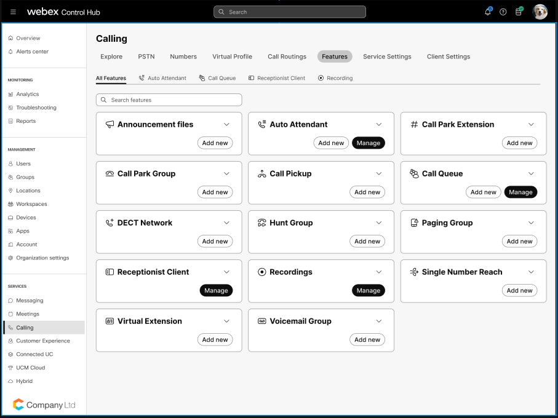Viewport: 558px width, 418px height.
Task: Click the Paging Group icon
Action: tap(414, 223)
